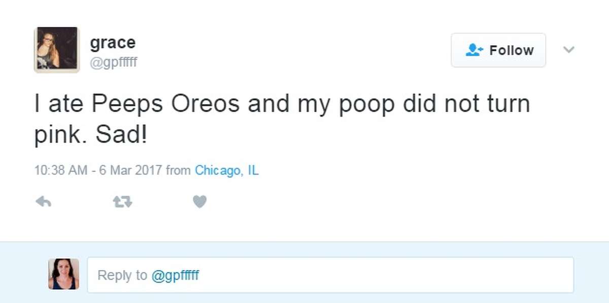Click the person-add icon inside the Follow button
609x303 pixels.
(x=473, y=50)
